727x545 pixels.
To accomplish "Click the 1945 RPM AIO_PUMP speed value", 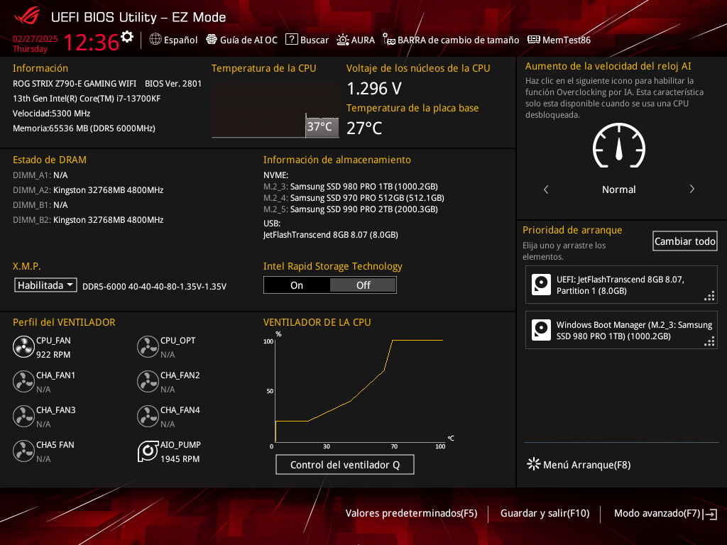I will 180,459.
